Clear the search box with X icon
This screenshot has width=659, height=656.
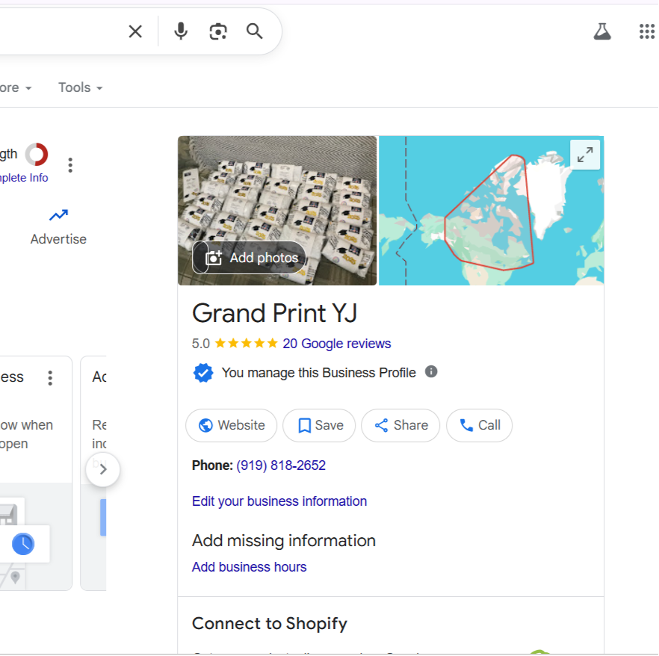coord(135,31)
